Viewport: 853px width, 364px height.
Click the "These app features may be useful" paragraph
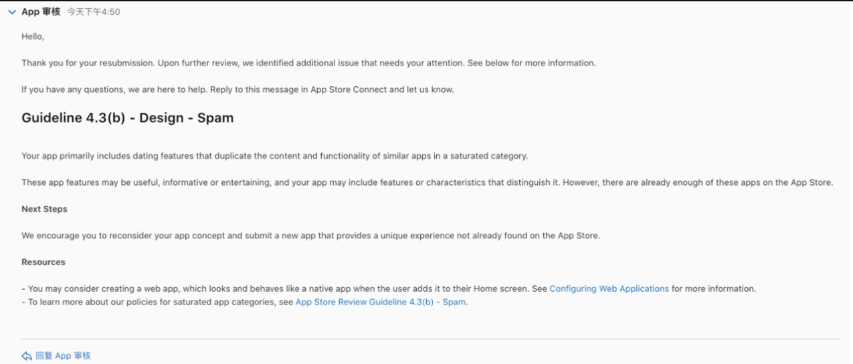[x=427, y=182]
